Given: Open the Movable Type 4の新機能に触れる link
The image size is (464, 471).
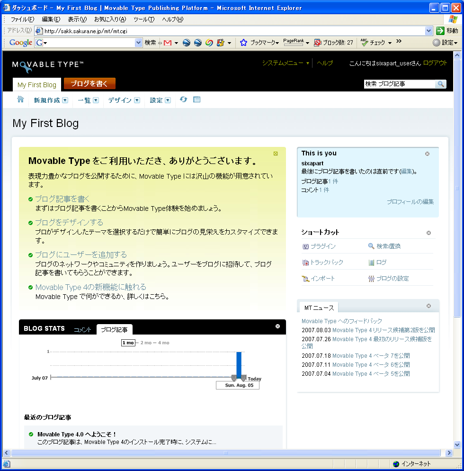Looking at the screenshot, I should (x=91, y=287).
